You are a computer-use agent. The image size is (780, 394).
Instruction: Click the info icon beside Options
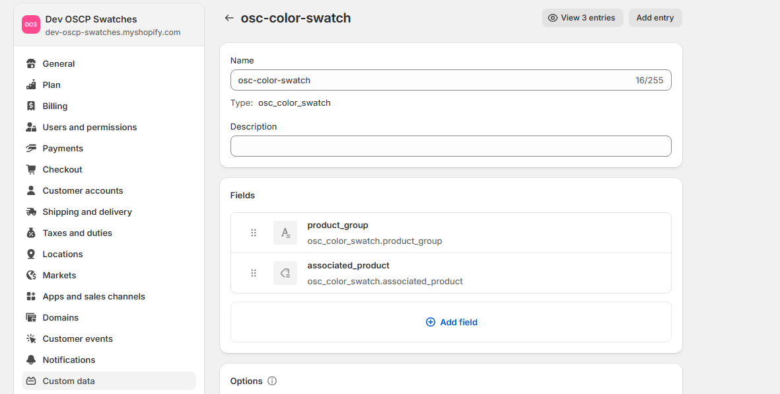272,381
